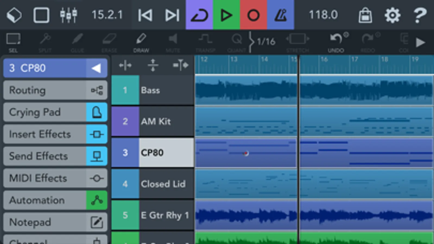Collapse the 3 CP80 inspector arrow
The image size is (434, 244).
point(97,68)
